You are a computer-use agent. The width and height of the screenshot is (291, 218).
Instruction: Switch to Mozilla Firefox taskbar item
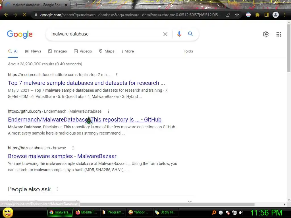click(86, 212)
